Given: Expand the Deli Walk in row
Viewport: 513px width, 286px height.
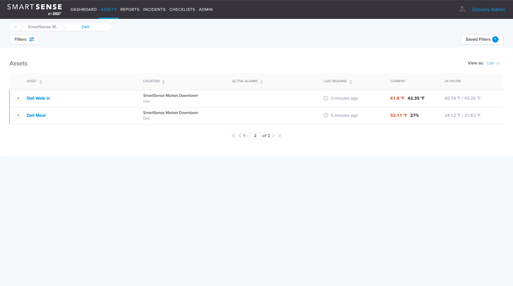Looking at the screenshot, I should pos(18,98).
